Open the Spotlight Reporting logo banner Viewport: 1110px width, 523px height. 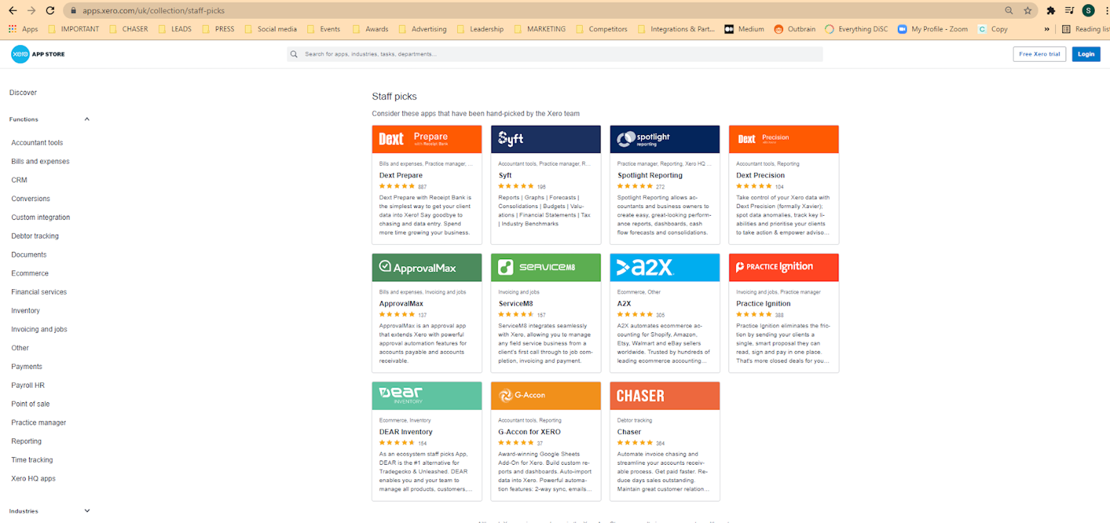pyautogui.click(x=665, y=139)
